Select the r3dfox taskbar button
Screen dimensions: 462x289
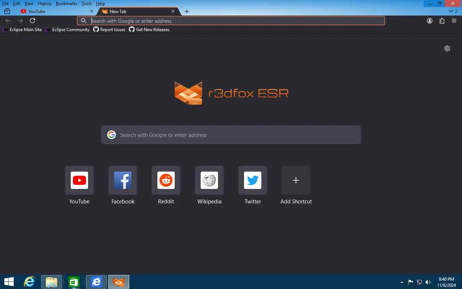[x=119, y=282]
